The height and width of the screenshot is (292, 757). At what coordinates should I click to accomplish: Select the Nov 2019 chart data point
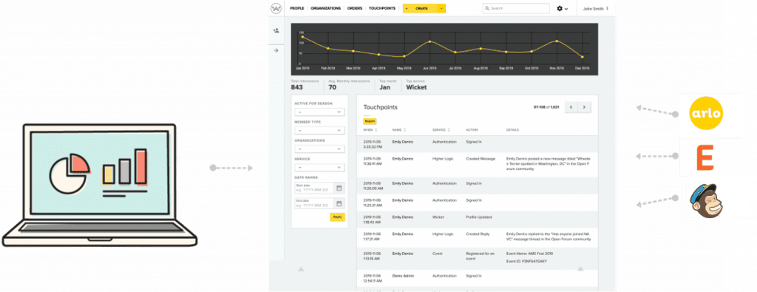click(557, 41)
